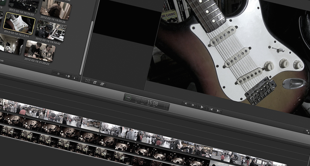Play the video in the viewer

point(202,107)
